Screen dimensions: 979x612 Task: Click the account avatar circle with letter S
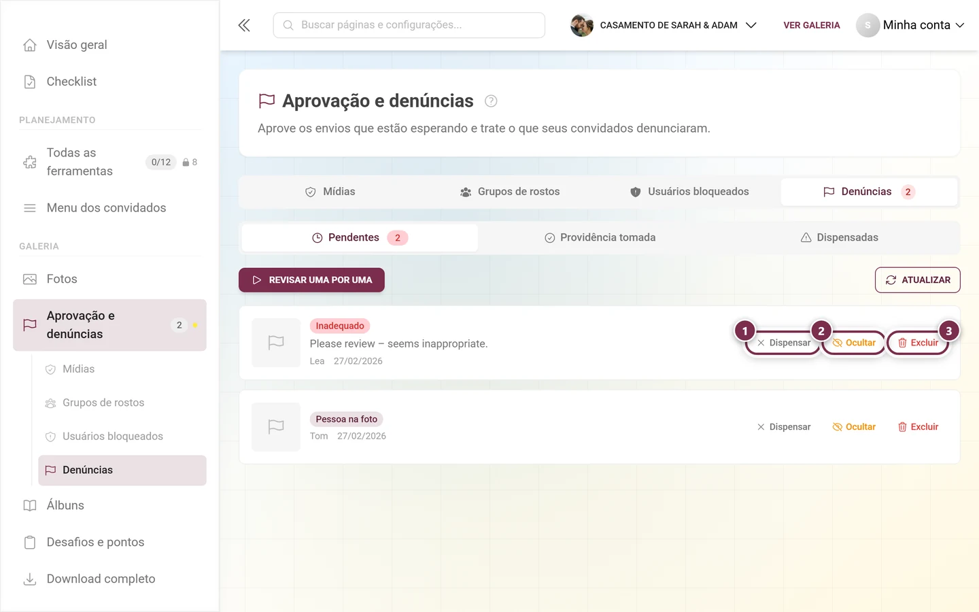click(868, 25)
